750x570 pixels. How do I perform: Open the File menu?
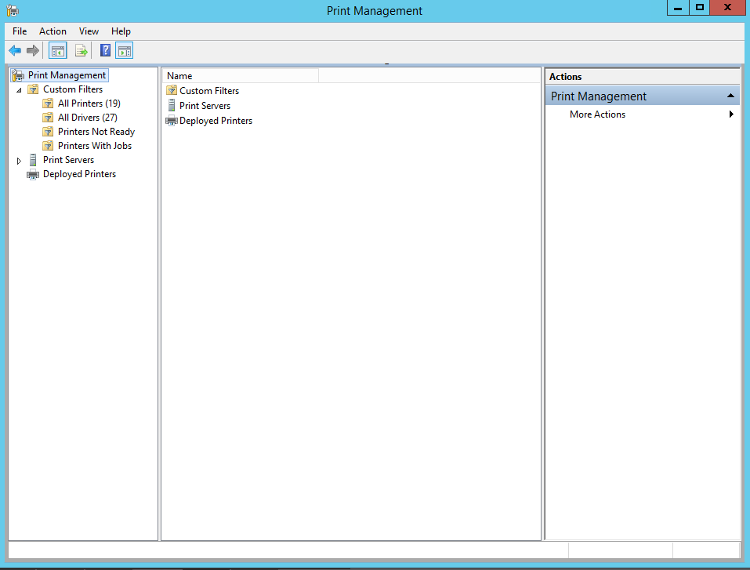click(x=20, y=31)
